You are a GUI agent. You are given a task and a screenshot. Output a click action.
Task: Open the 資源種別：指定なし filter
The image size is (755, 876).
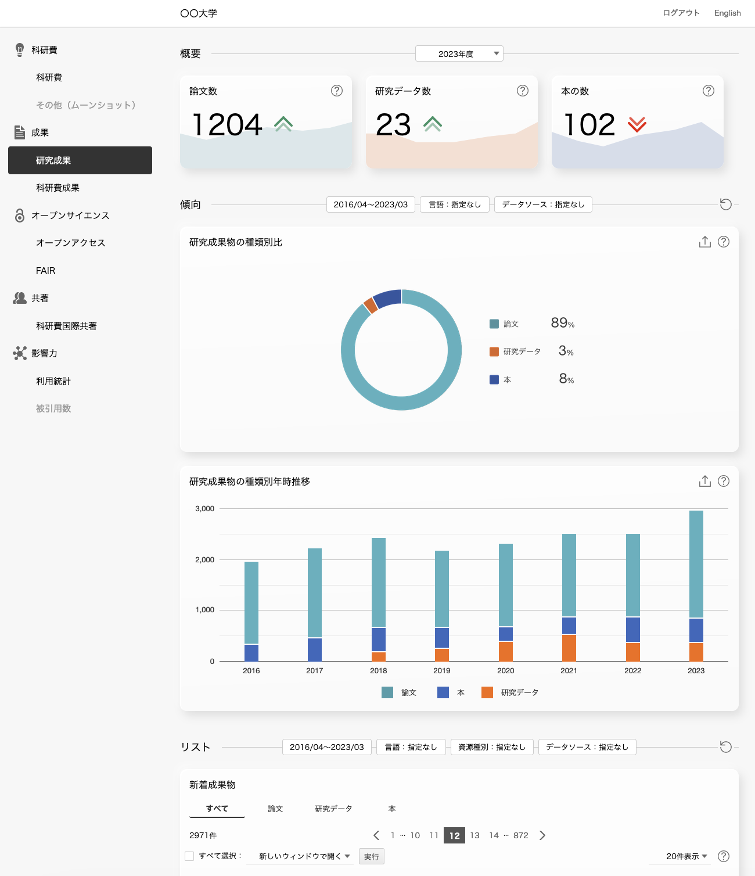tap(492, 747)
